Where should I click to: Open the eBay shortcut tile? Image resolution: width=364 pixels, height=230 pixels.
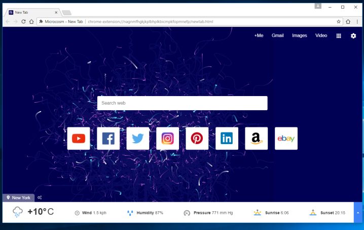(286, 139)
